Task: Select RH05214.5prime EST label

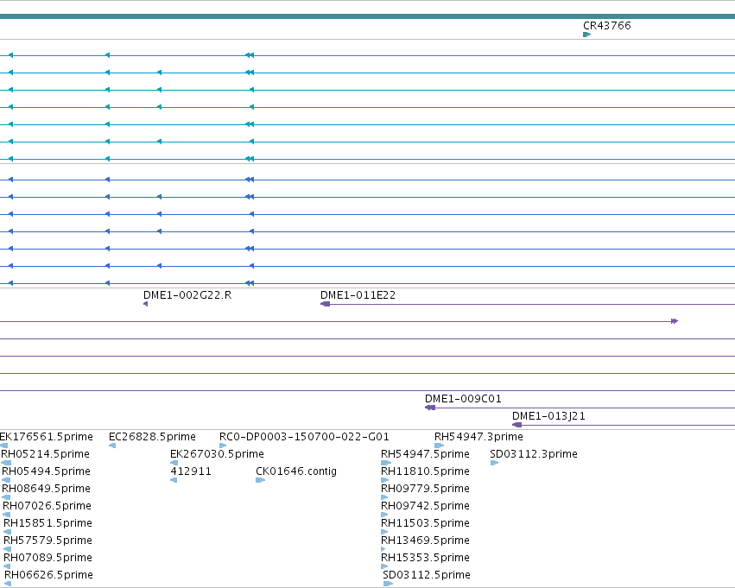Action: coord(45,454)
